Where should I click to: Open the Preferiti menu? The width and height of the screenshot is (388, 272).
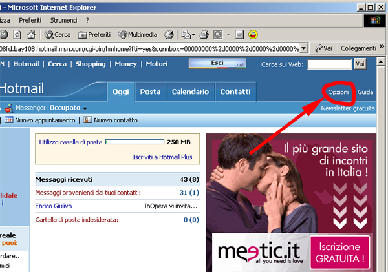30,20
